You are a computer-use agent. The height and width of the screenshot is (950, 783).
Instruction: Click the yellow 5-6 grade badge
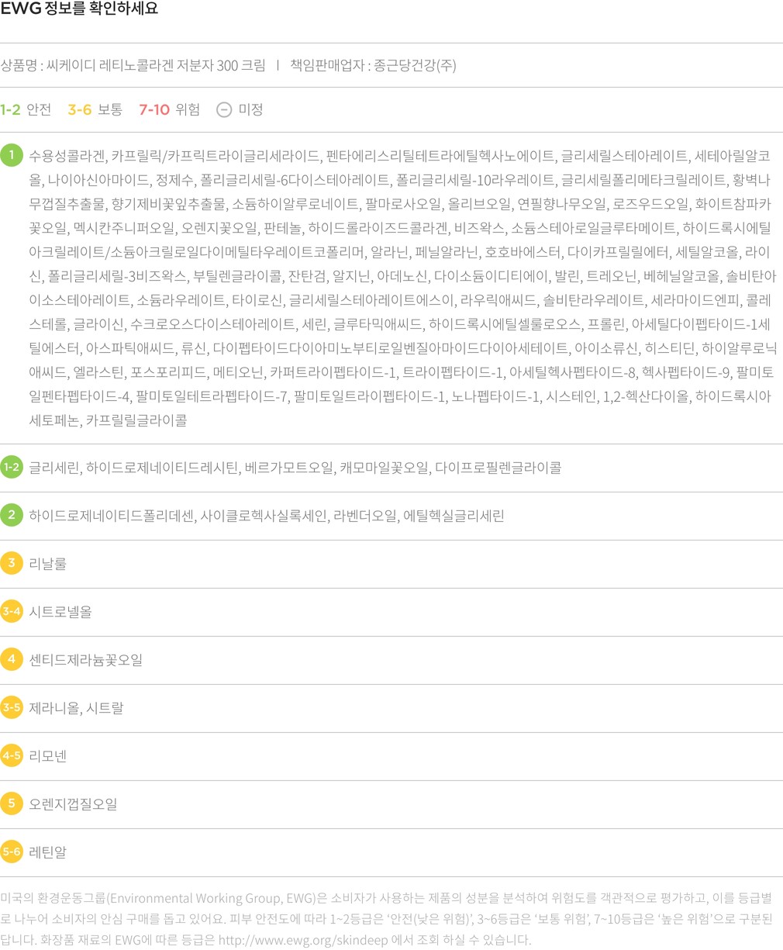[x=12, y=852]
